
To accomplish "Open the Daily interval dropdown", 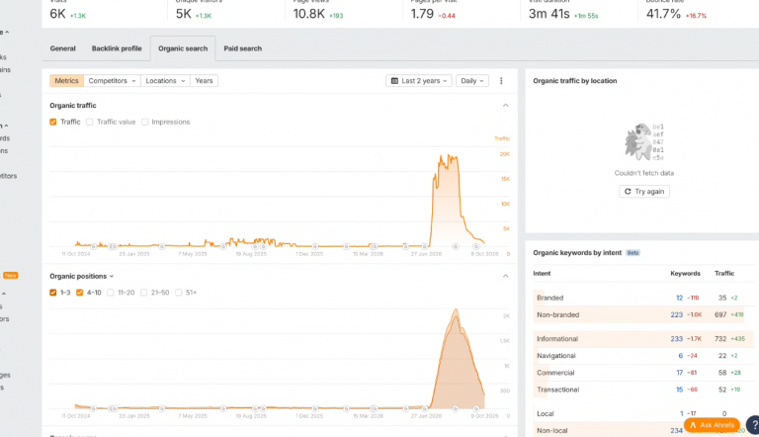I will coord(472,81).
